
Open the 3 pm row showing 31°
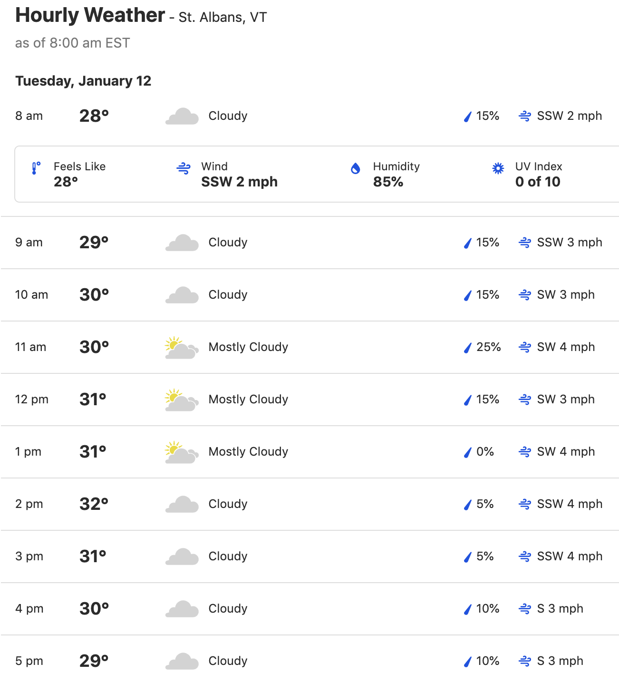click(x=310, y=556)
